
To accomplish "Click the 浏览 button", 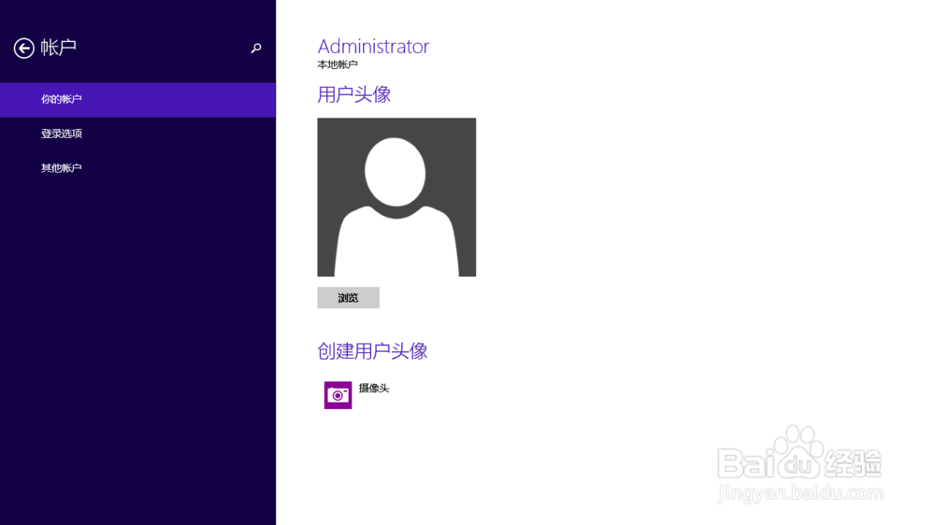I will (x=348, y=297).
